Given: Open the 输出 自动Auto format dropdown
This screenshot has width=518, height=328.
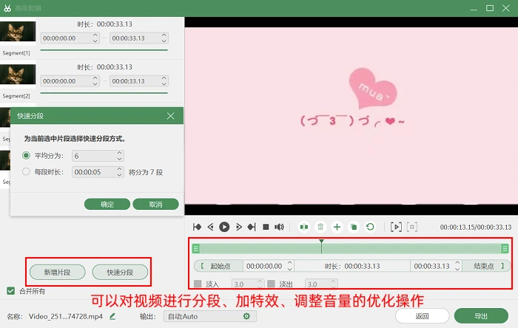Looking at the screenshot, I should pyautogui.click(x=209, y=316).
